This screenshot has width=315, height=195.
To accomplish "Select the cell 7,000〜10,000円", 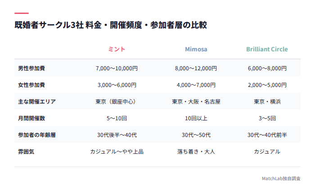I will [x=117, y=68].
